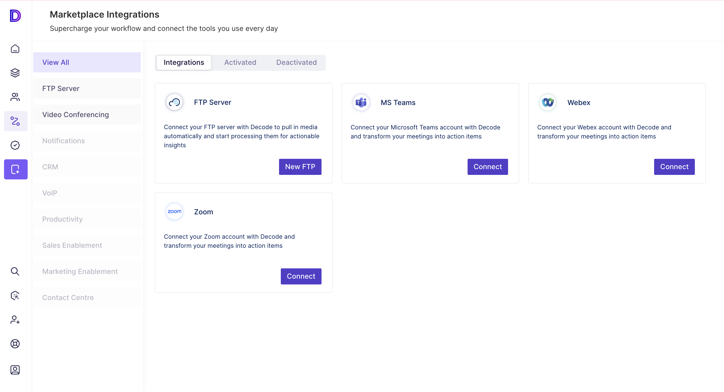Open the stacked layers sidebar icon
724x392 pixels.
point(15,73)
